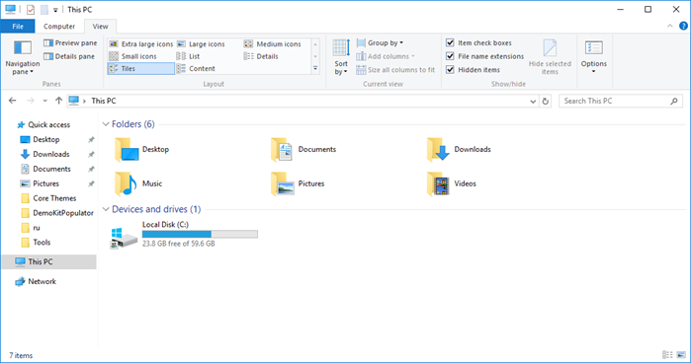The height and width of the screenshot is (363, 691).
Task: Select Medium icons layout
Action: (273, 44)
